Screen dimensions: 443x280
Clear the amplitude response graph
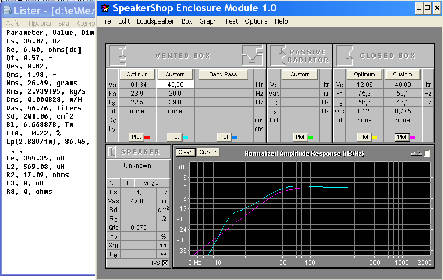tap(185, 152)
